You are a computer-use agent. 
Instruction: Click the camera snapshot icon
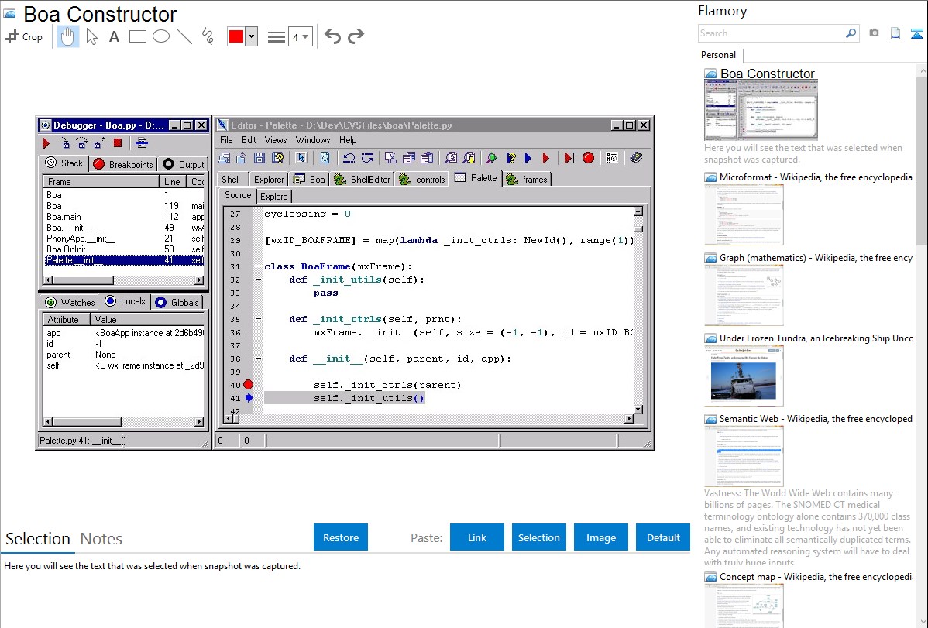tap(874, 33)
